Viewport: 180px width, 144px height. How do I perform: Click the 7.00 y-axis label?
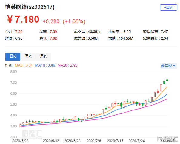13,83
